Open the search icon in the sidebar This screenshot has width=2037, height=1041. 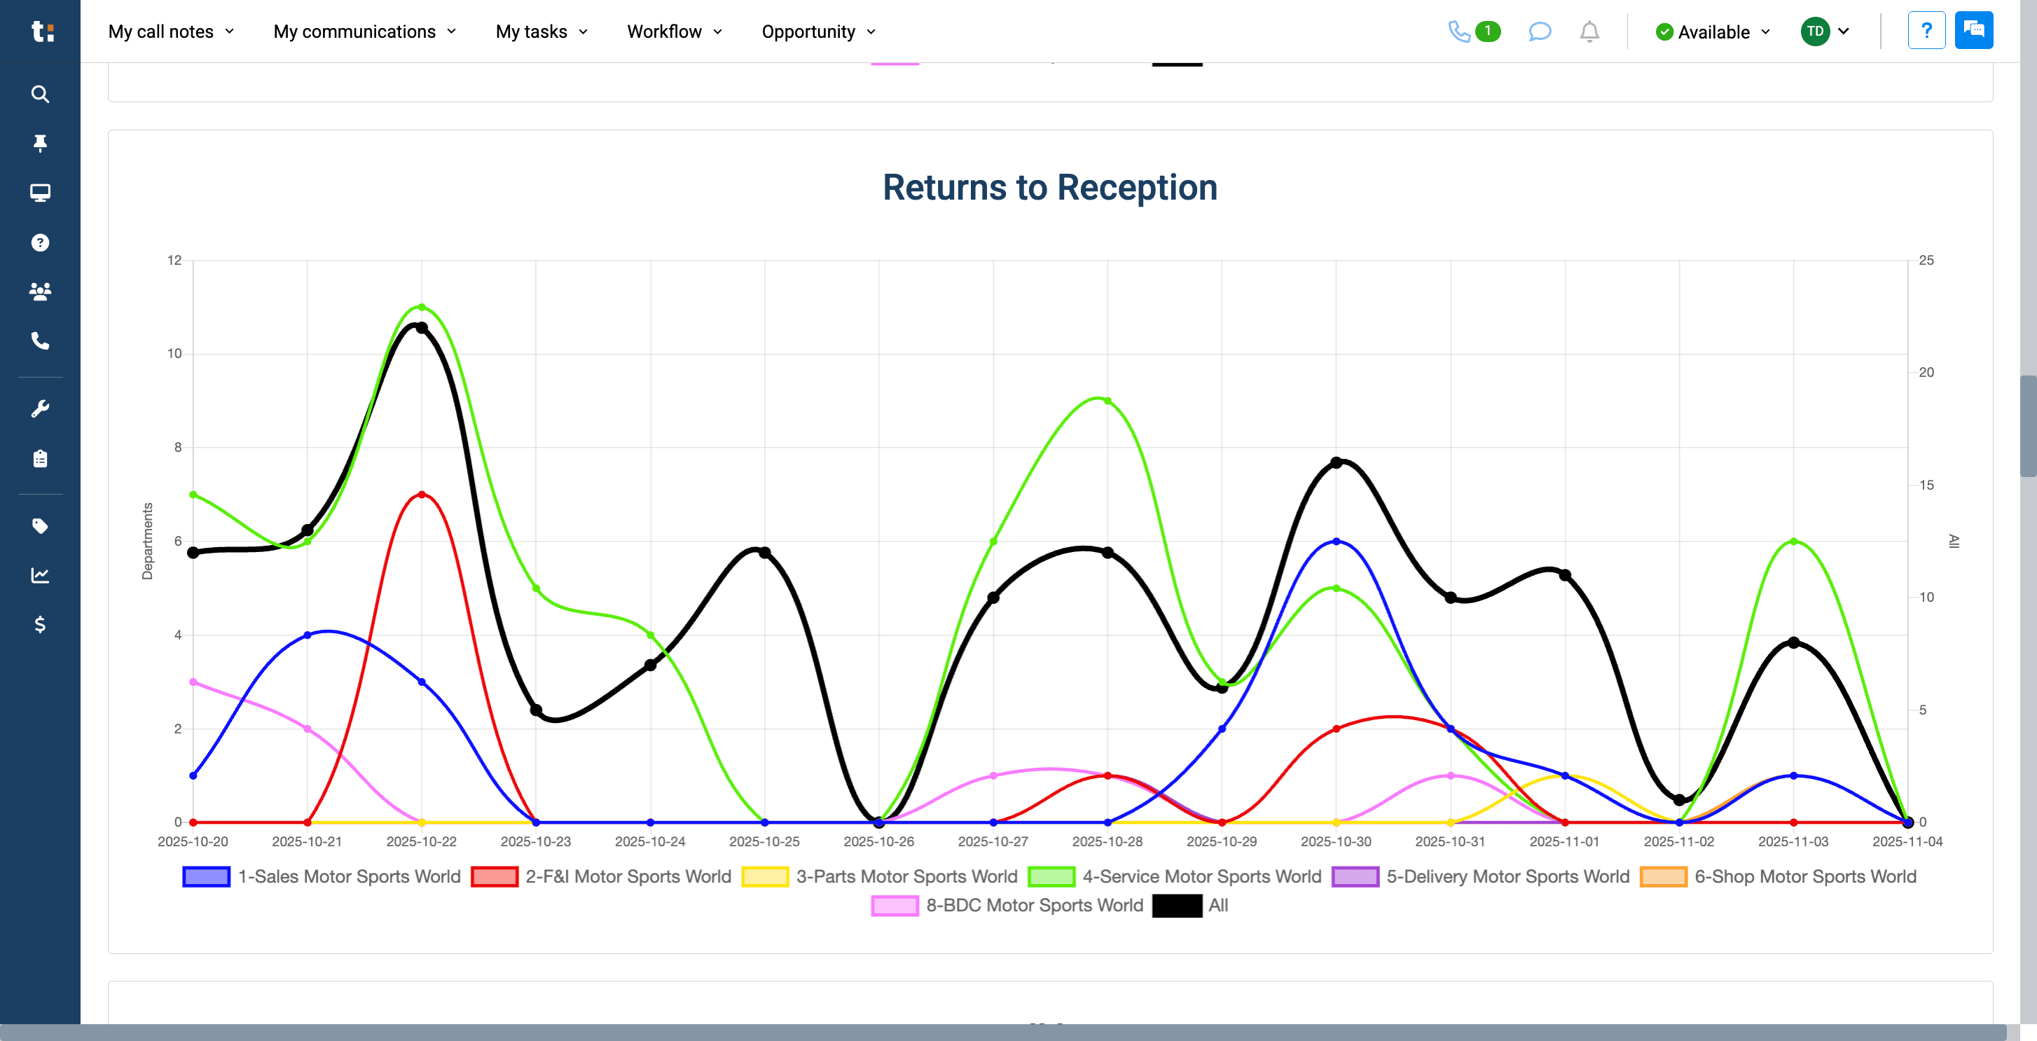41,94
